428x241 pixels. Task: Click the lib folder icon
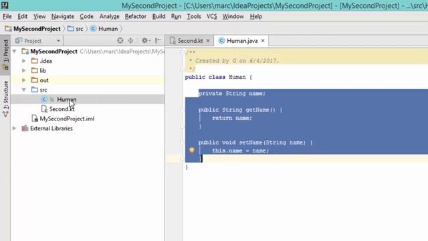click(x=35, y=70)
